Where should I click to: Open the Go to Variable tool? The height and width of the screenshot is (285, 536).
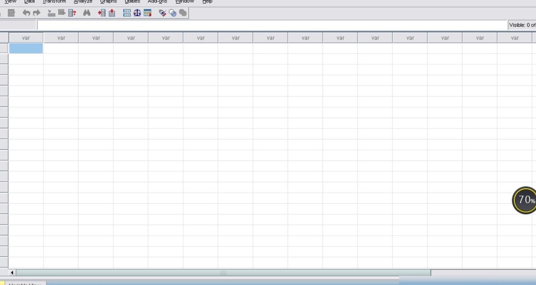coord(62,13)
